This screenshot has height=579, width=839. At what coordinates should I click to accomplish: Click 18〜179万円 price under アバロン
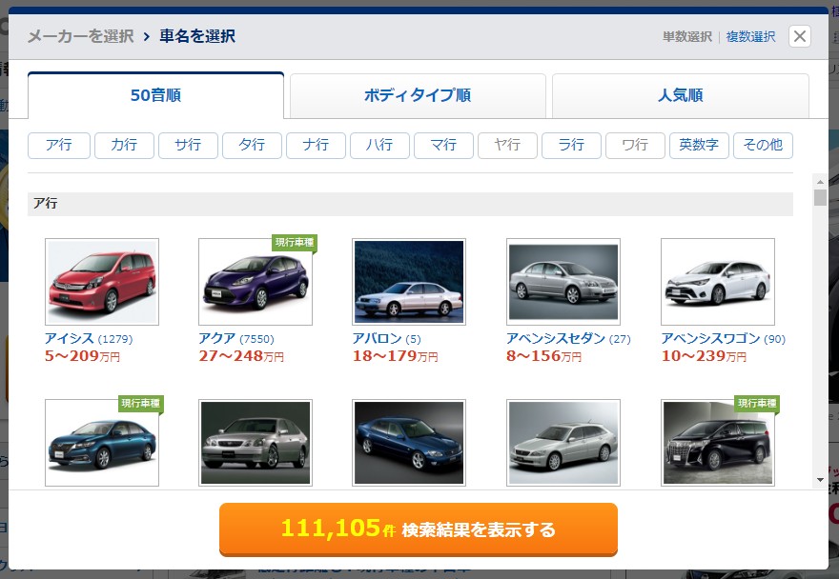pyautogui.click(x=395, y=356)
